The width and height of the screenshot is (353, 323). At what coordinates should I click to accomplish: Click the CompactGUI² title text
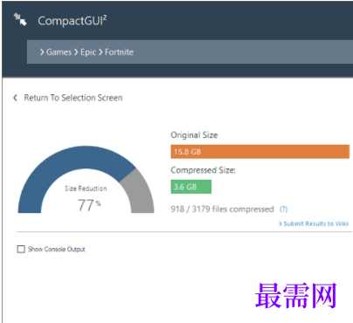pos(73,21)
